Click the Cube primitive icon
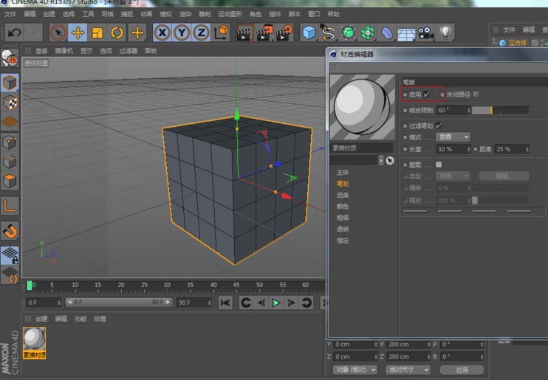This screenshot has width=548, height=380. (x=309, y=32)
